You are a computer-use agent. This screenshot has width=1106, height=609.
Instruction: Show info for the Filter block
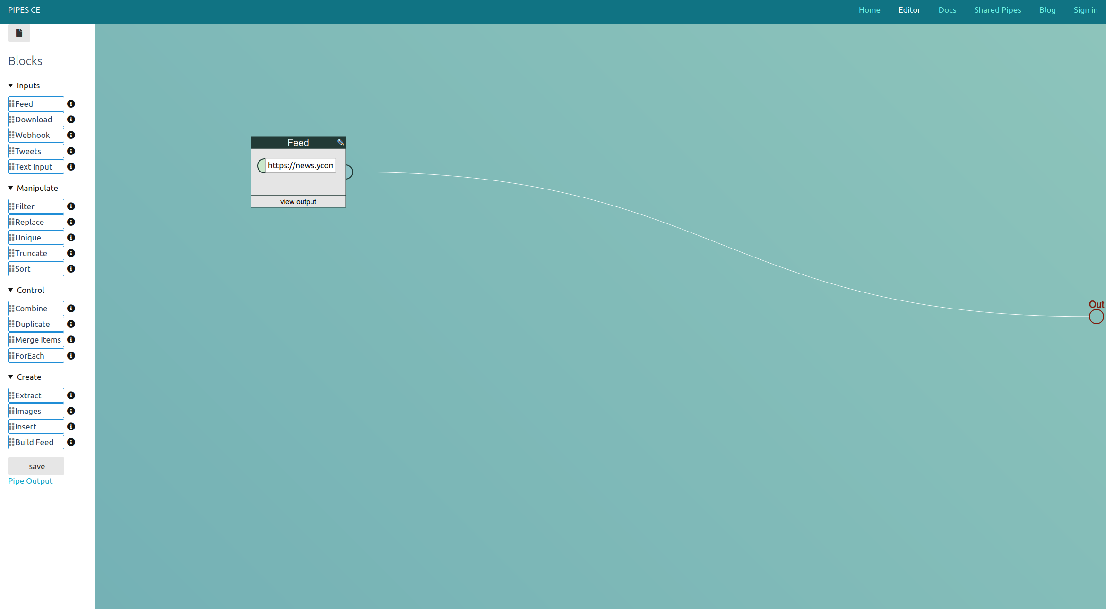[x=71, y=206]
